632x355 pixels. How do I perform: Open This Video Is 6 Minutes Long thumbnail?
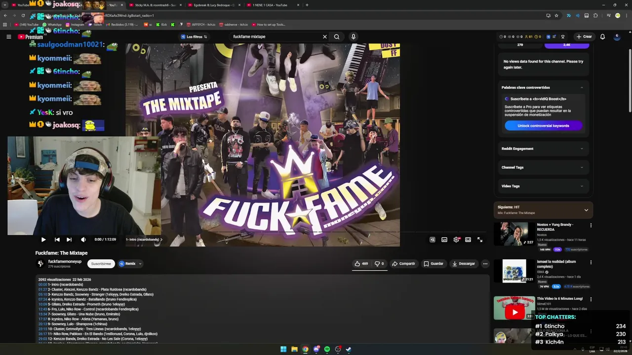(x=514, y=308)
